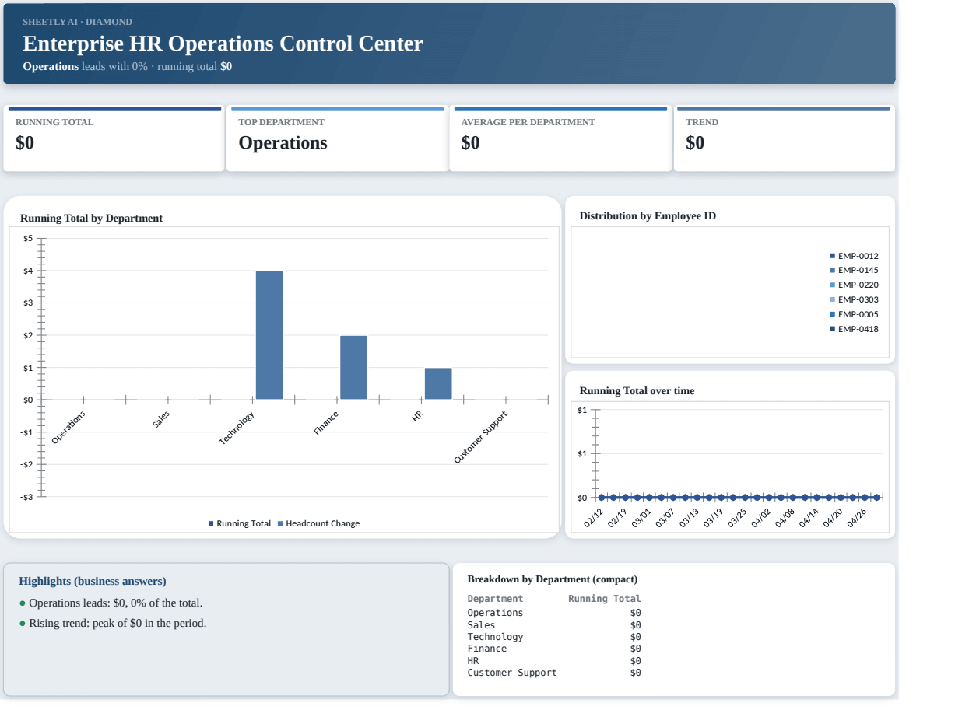Click the EMP-0220 legend color swatch
955x717 pixels.
click(x=832, y=285)
